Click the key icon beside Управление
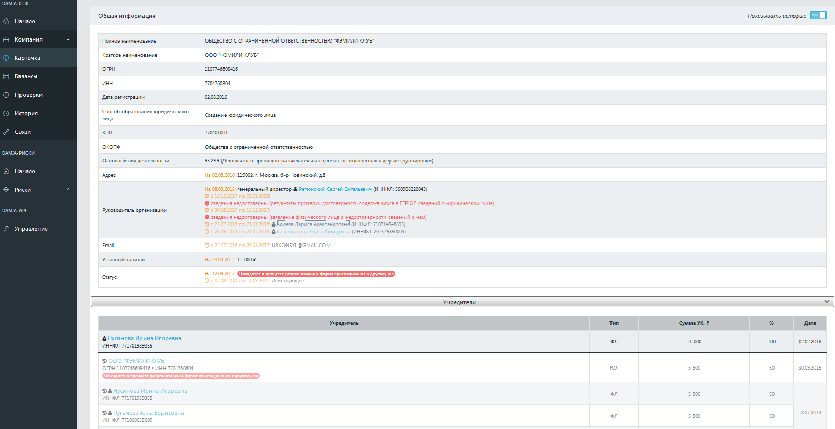This screenshot has height=429, width=835. [6, 229]
